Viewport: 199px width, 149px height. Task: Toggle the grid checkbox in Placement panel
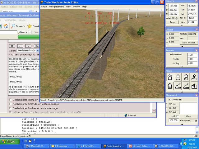[178, 116]
